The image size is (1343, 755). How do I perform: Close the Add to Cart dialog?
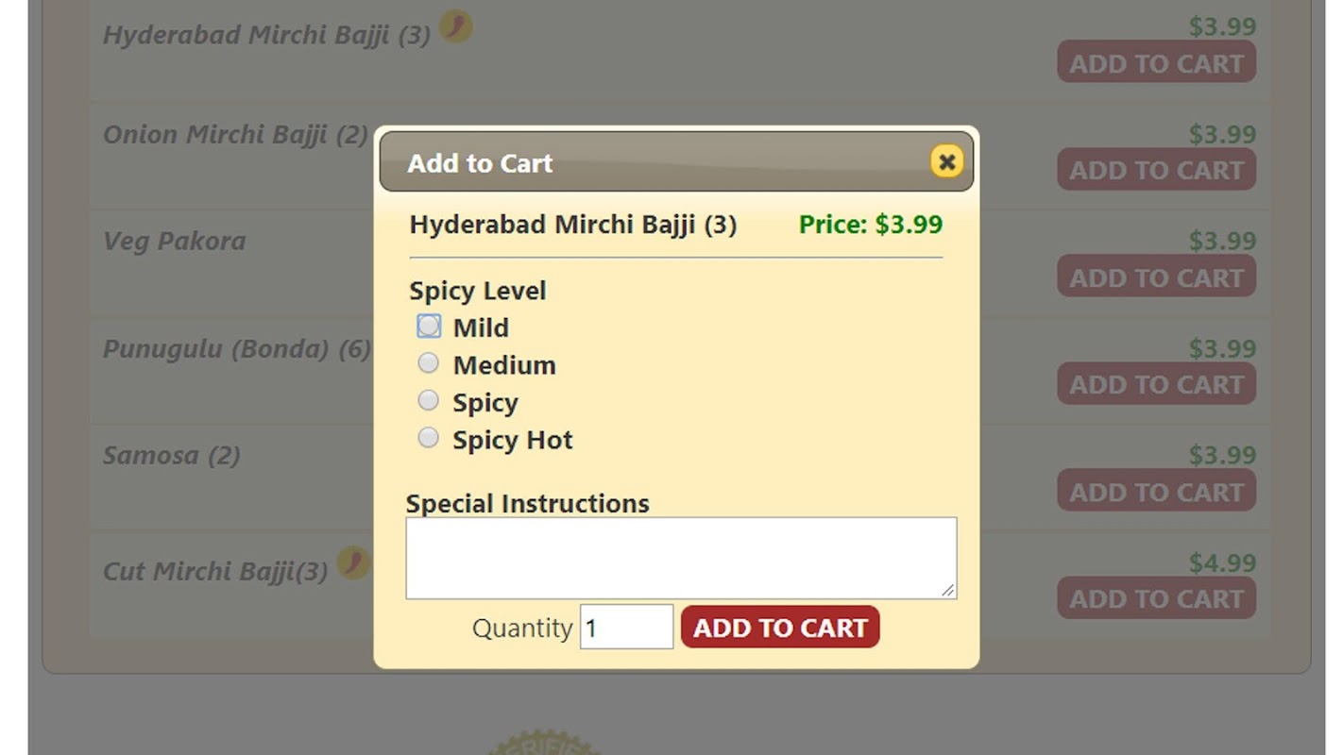point(946,161)
